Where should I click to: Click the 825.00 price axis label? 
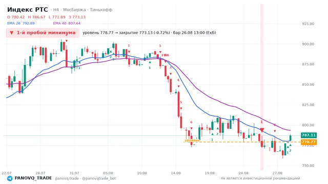coord(308,105)
